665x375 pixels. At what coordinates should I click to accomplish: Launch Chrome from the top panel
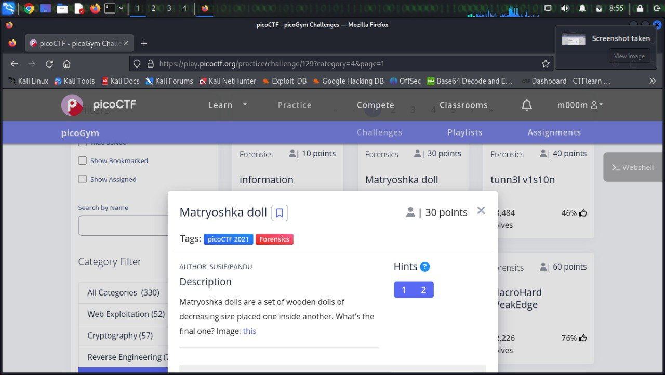29,8
